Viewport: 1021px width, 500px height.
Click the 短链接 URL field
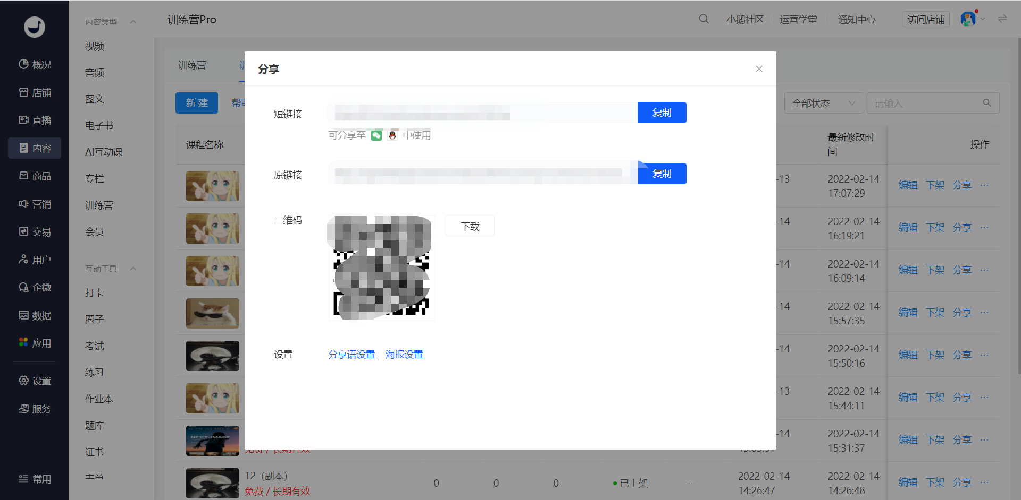pos(482,113)
